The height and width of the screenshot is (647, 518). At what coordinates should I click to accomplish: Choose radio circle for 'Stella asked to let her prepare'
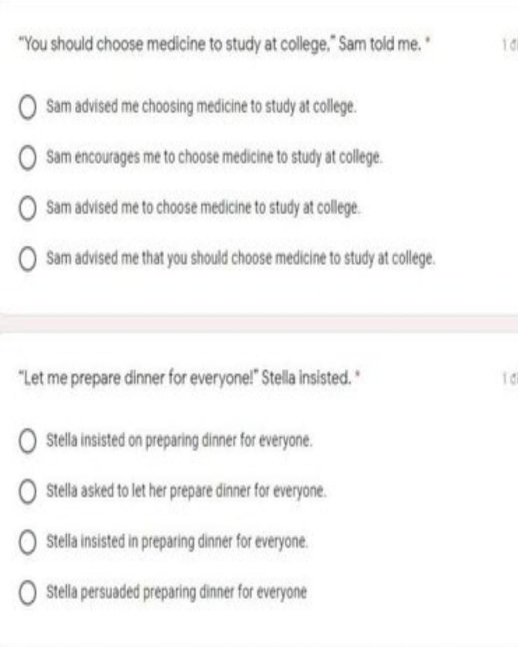[27, 491]
